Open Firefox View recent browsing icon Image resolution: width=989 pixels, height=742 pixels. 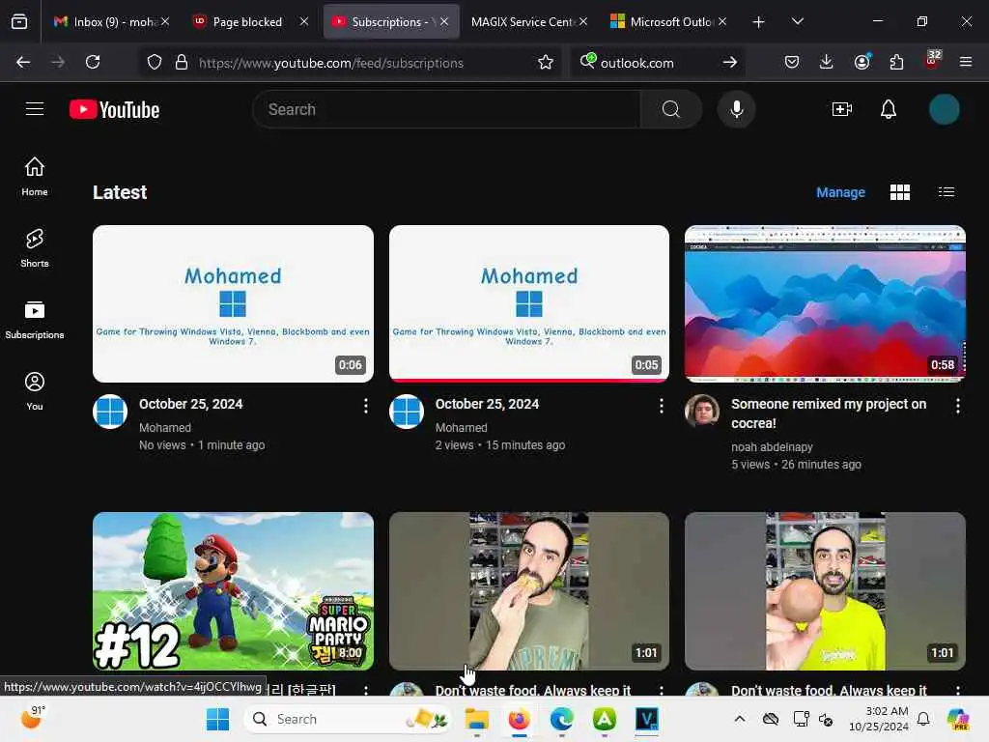pos(19,22)
